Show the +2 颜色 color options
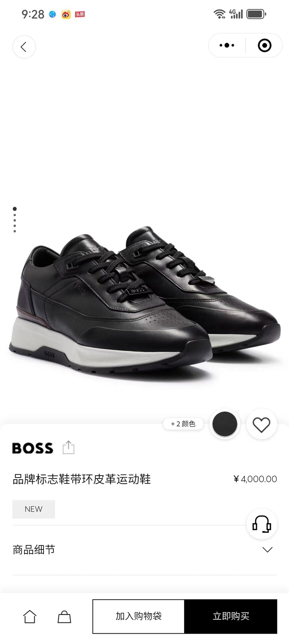 pos(183,424)
